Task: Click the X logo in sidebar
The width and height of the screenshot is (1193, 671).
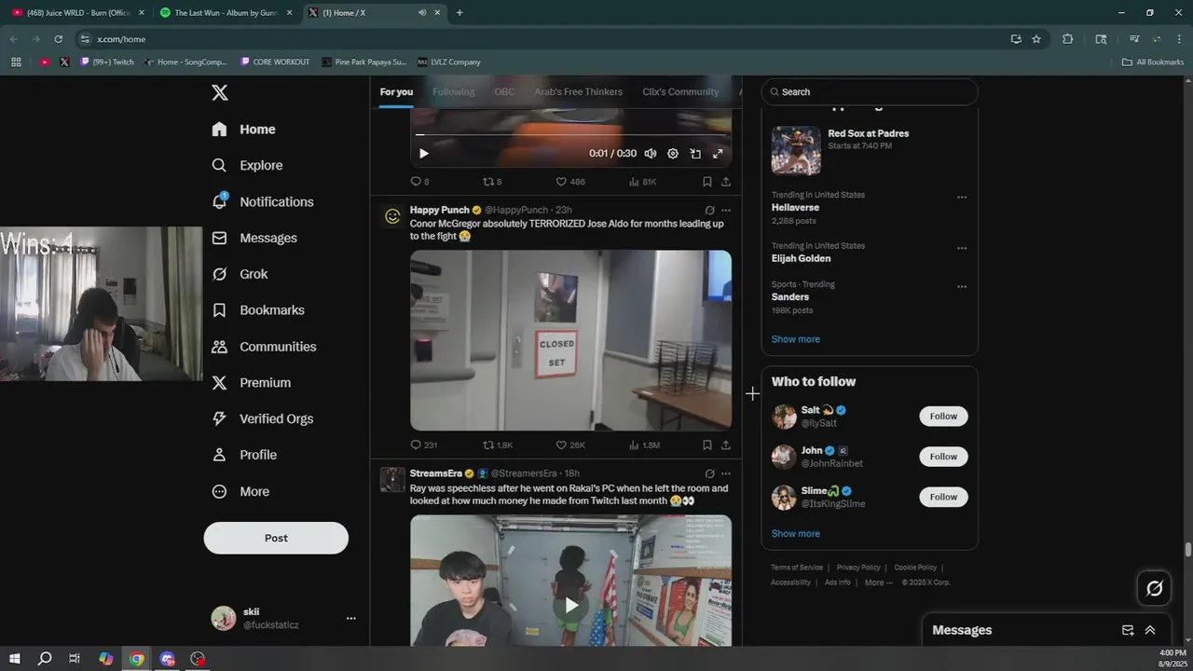Action: click(220, 92)
